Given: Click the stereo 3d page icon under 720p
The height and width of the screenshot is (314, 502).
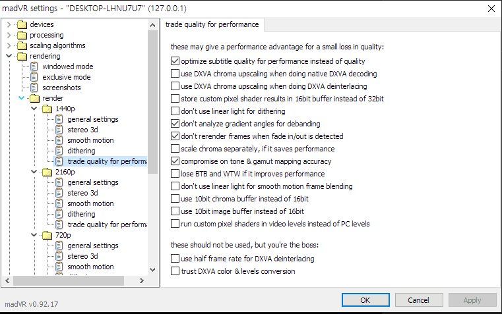Looking at the screenshot, I should click(59, 256).
